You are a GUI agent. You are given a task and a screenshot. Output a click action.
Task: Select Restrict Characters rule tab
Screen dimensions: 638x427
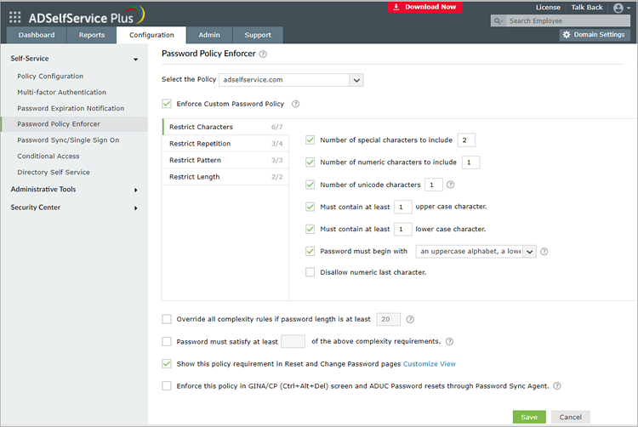225,127
